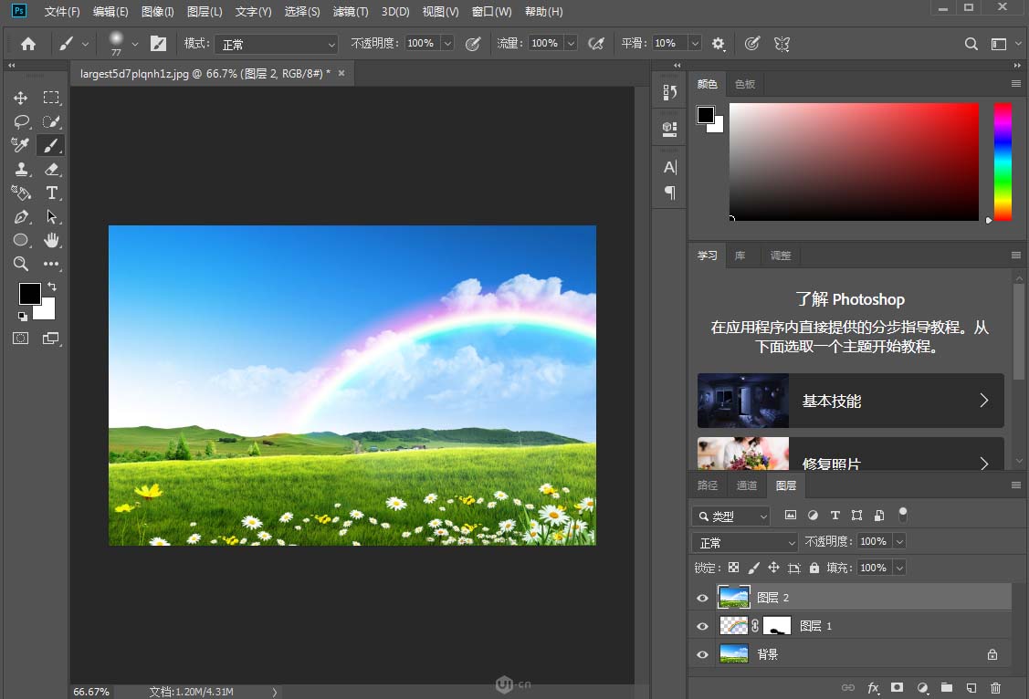Select the Clone Stamp tool
Screen dimensions: 1029x699
pos(21,169)
